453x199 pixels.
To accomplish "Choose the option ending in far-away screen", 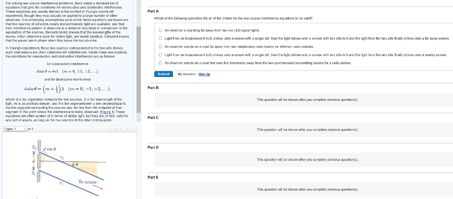I will [160, 38].
